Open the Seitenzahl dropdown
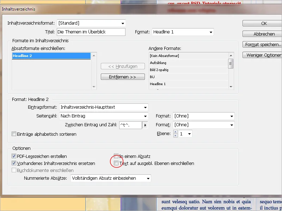The height and width of the screenshot is (211, 282). [104, 116]
